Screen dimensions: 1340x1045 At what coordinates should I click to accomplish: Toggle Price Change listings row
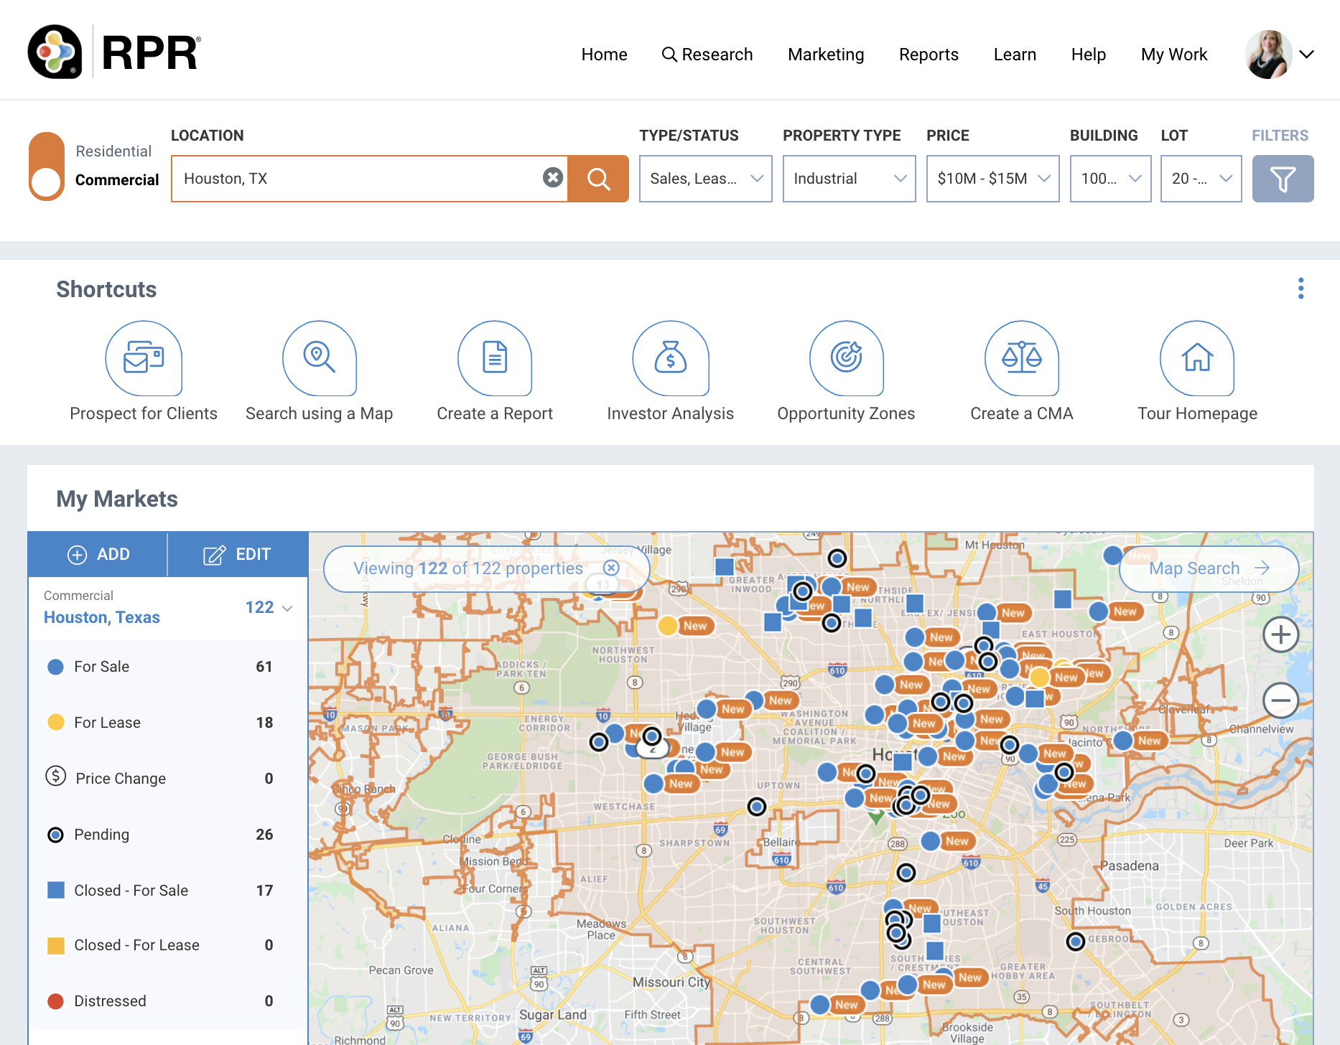click(x=168, y=779)
